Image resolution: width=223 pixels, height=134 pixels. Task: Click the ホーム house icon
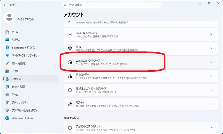7,32
